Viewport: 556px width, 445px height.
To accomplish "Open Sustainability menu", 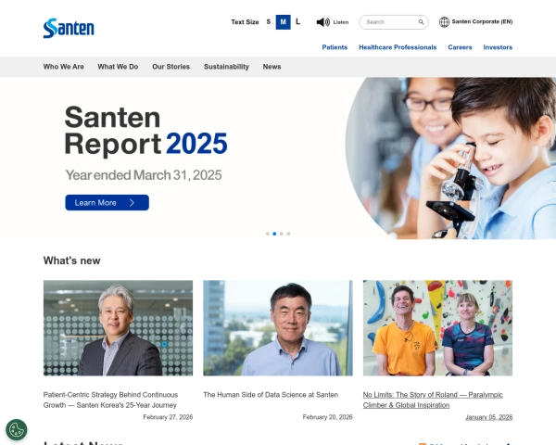I will coord(226,67).
